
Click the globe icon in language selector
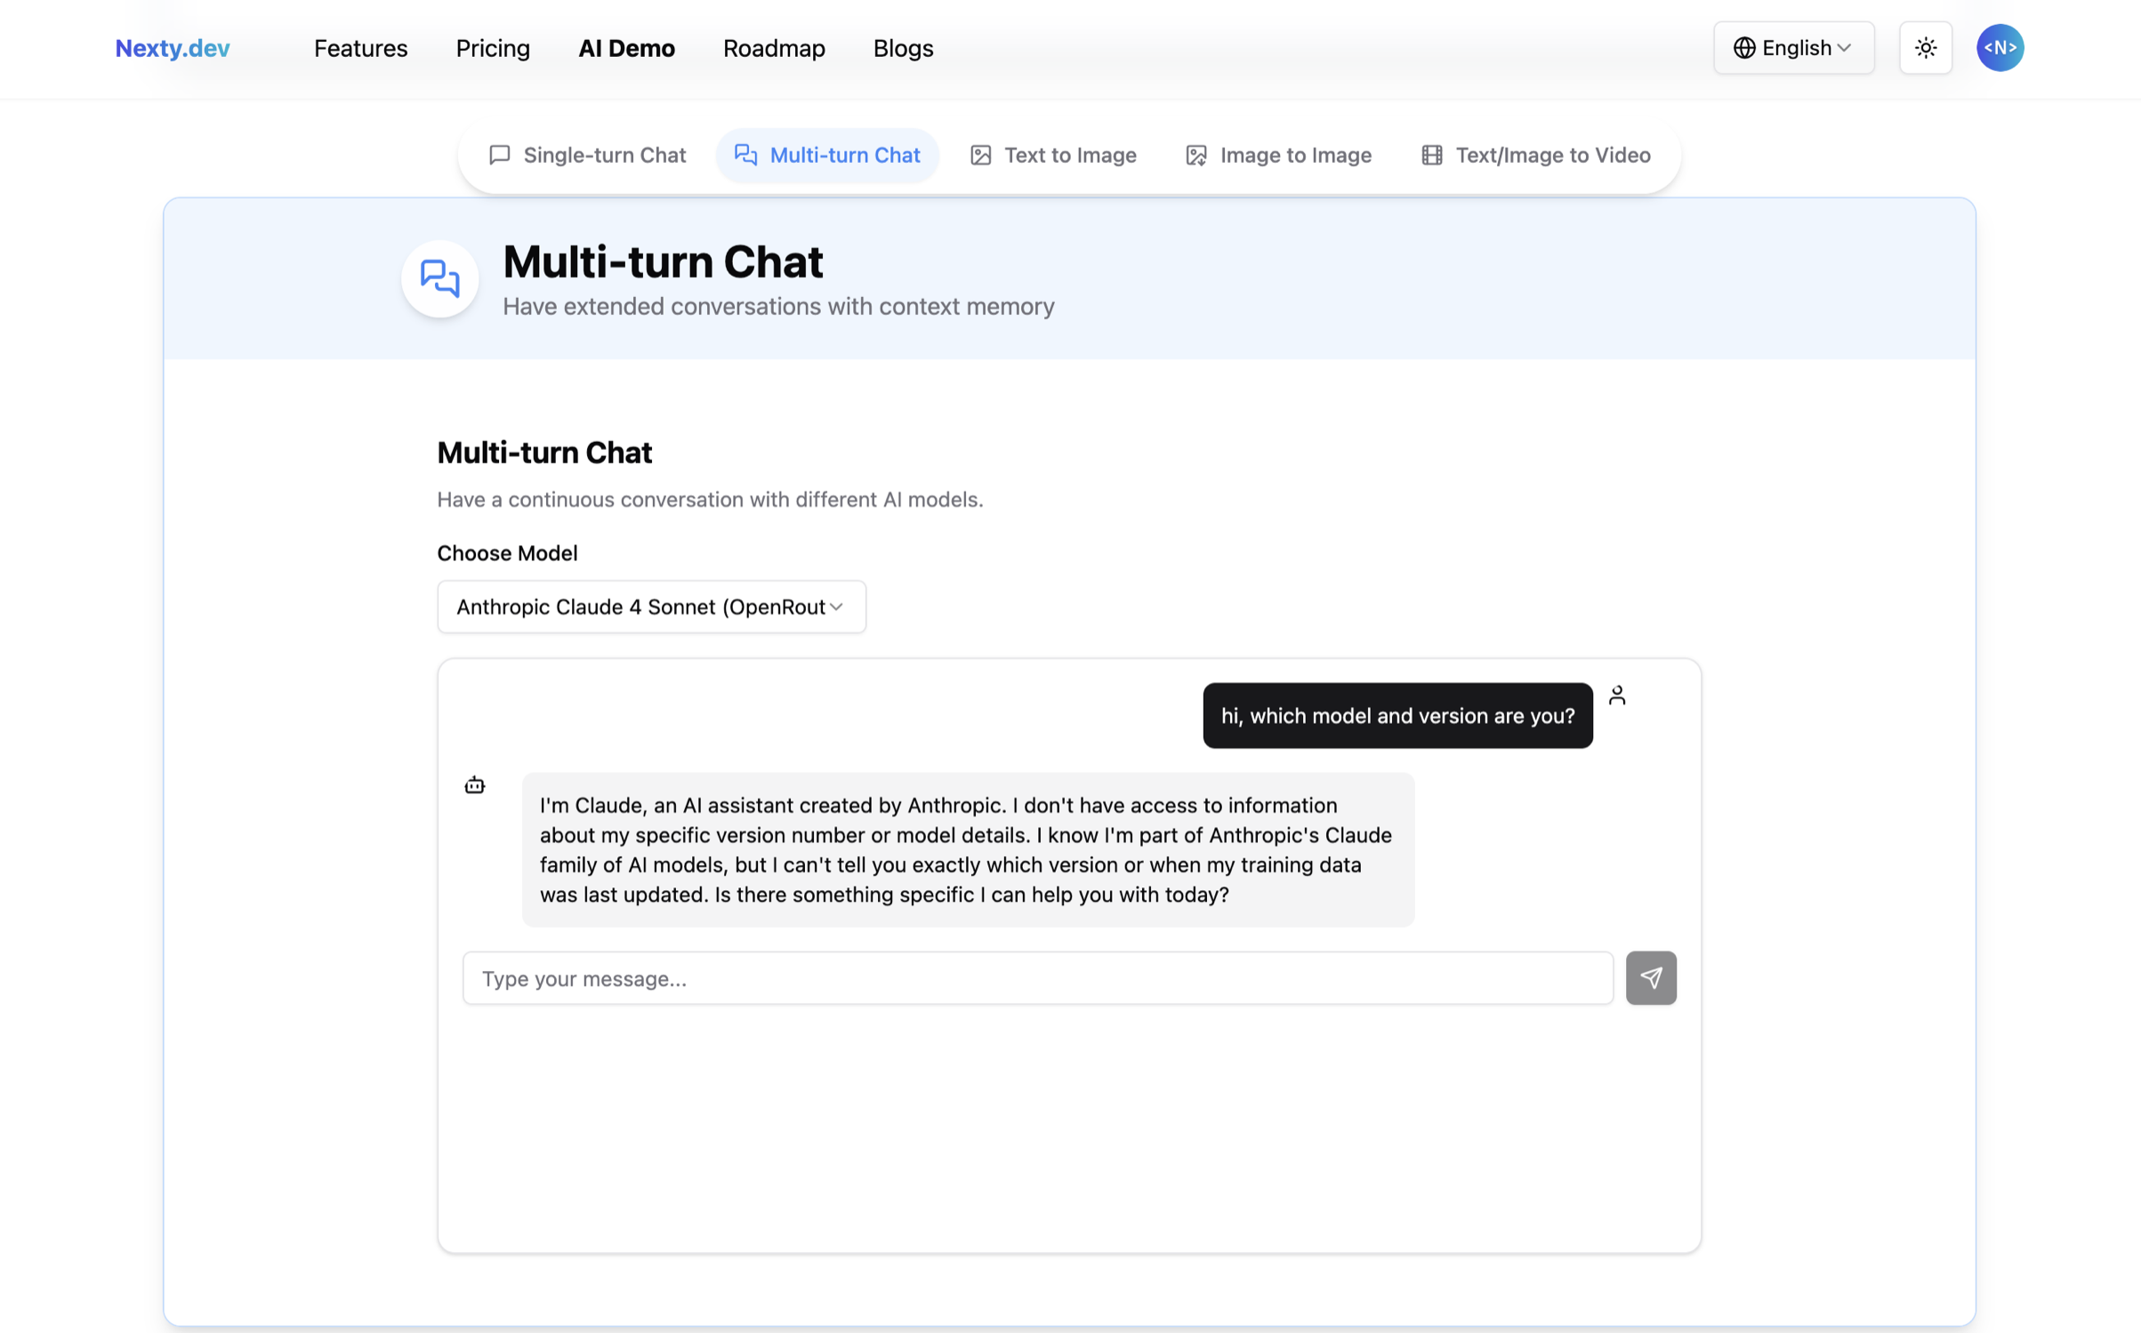pos(1743,47)
